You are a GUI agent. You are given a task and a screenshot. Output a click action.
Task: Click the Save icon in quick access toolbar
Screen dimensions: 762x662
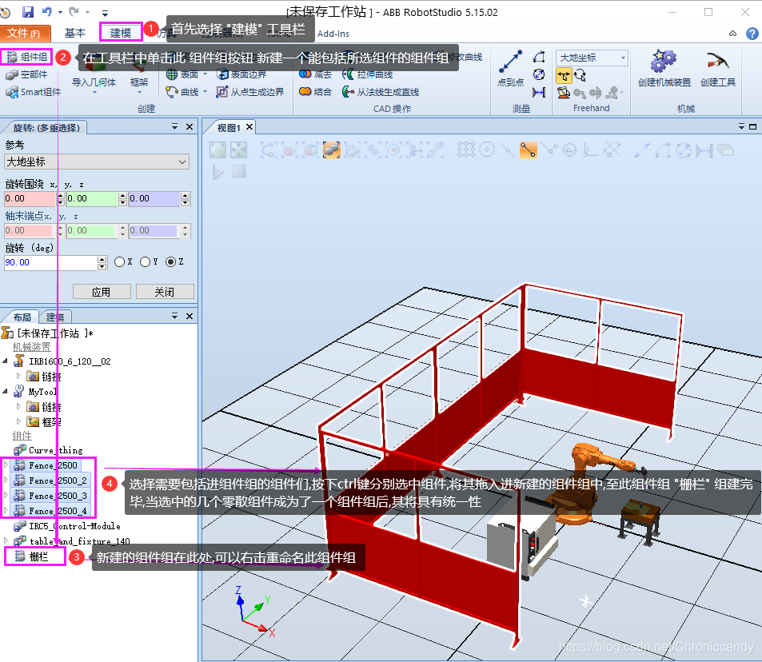click(28, 12)
